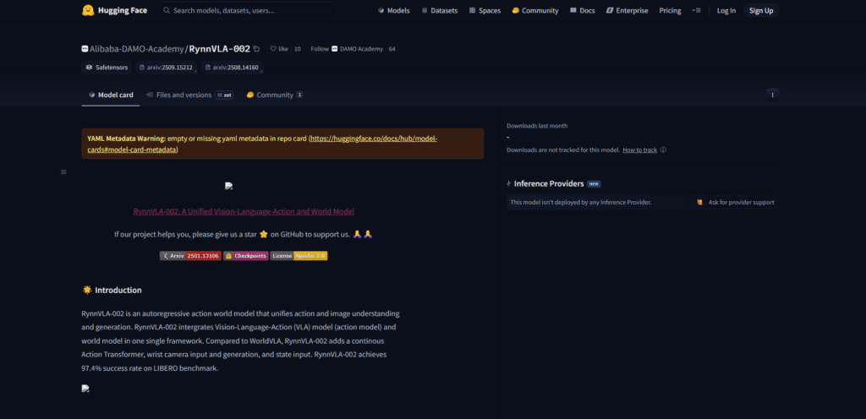Open the Datasets nav item
Screen dimensions: 866x419
tap(440, 10)
